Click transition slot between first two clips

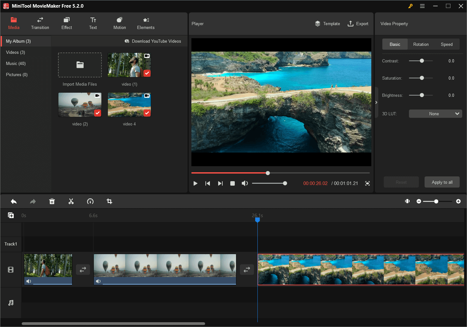(83, 269)
